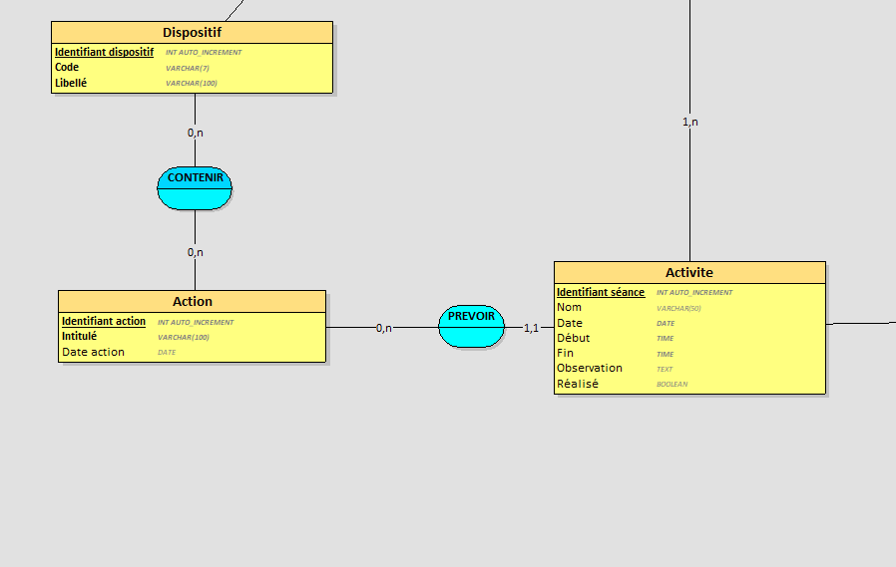Image resolution: width=896 pixels, height=567 pixels.
Task: Select the Activite entity header
Action: (689, 272)
